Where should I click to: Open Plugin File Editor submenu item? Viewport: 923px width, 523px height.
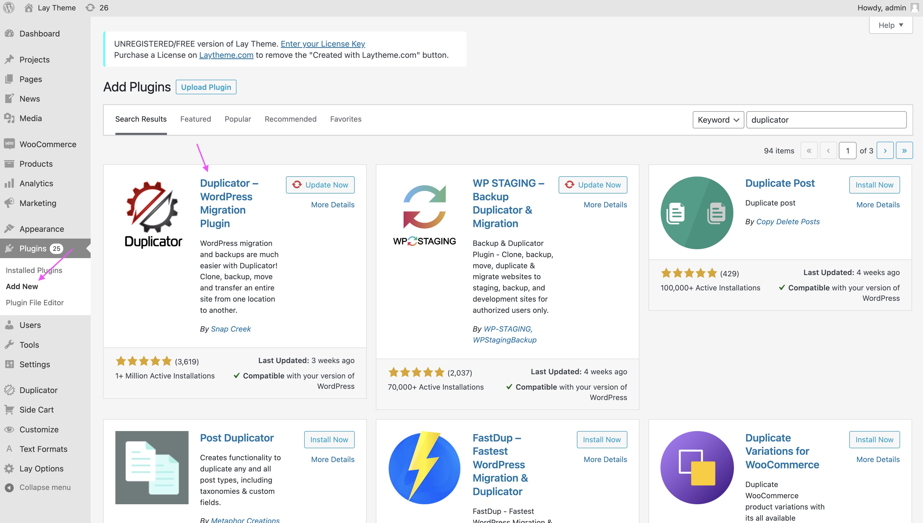click(35, 302)
